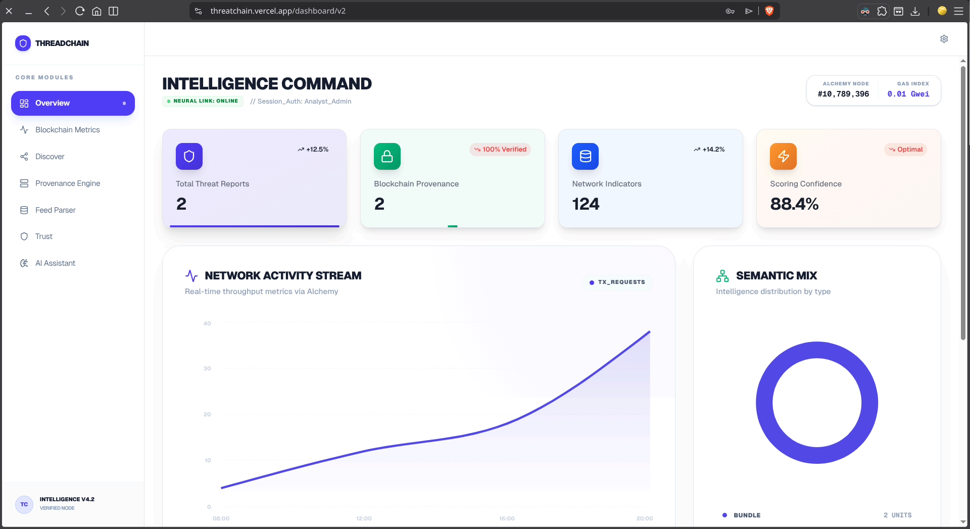This screenshot has height=529, width=970.
Task: Click the Gas Index value 0.01 Gwei
Action: [x=908, y=94]
